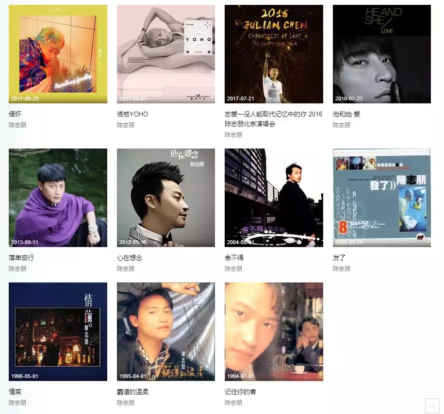
Task: Open the 缅怀 album cover
Action: pyautogui.click(x=58, y=54)
